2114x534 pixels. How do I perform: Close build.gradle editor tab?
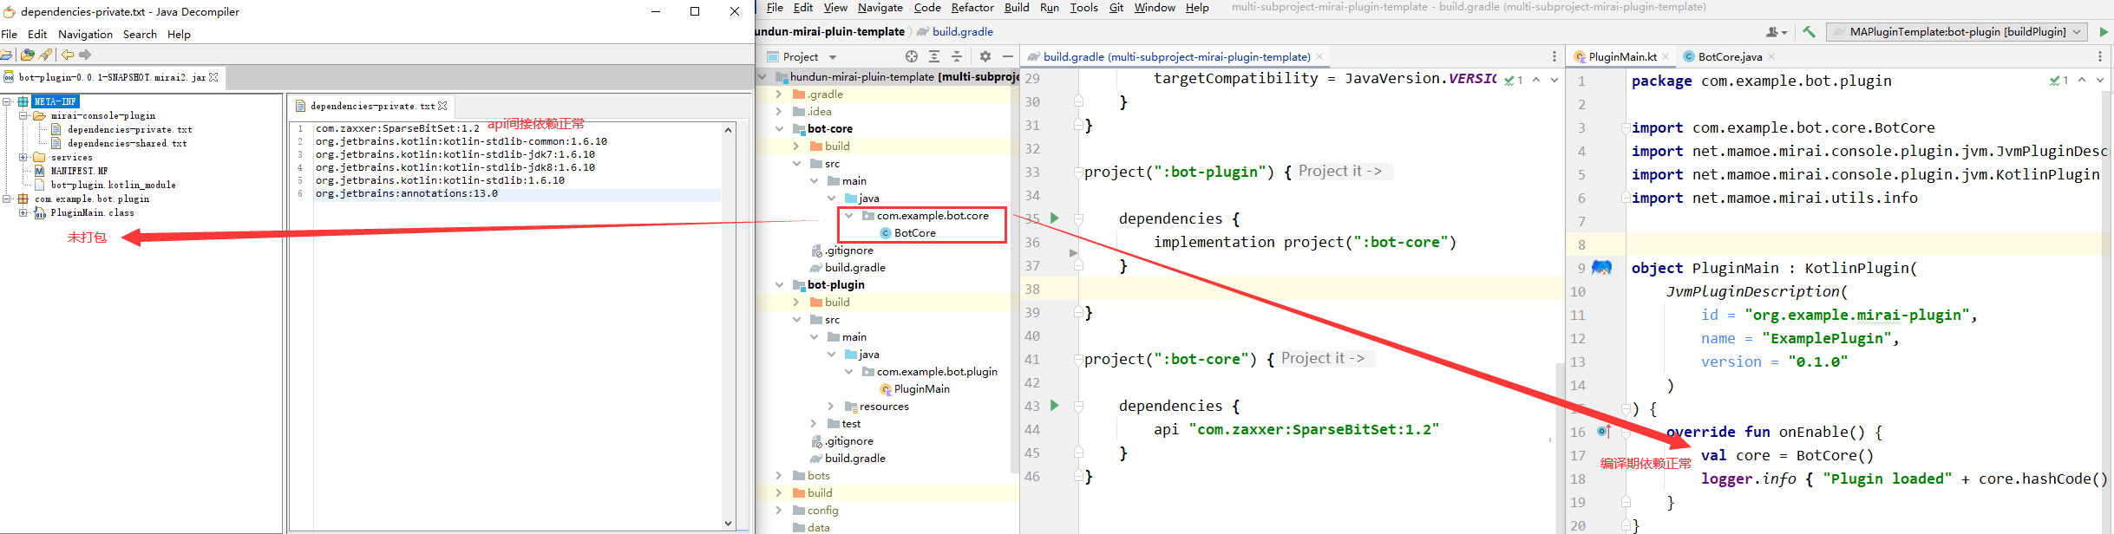(1319, 56)
